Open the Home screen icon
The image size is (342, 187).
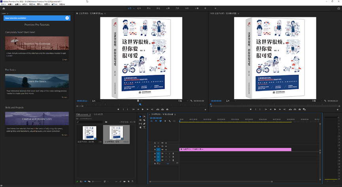click(x=4, y=9)
